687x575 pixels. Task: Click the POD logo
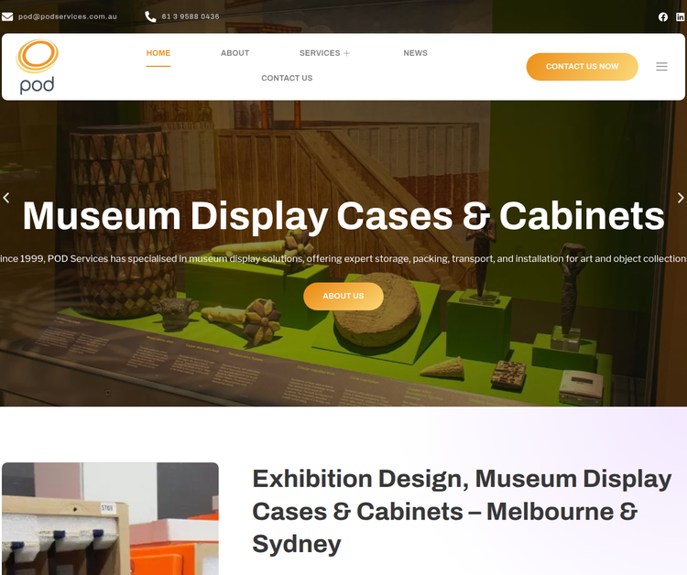pos(38,67)
